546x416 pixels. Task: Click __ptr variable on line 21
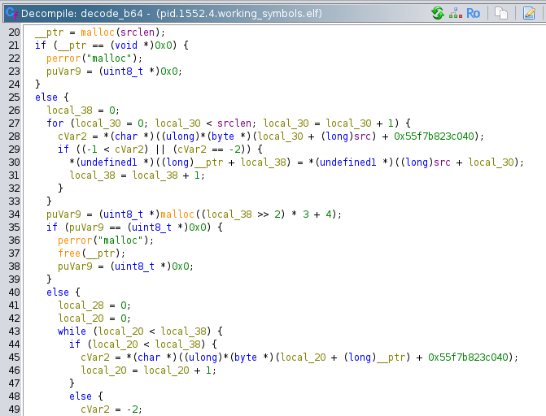point(72,45)
